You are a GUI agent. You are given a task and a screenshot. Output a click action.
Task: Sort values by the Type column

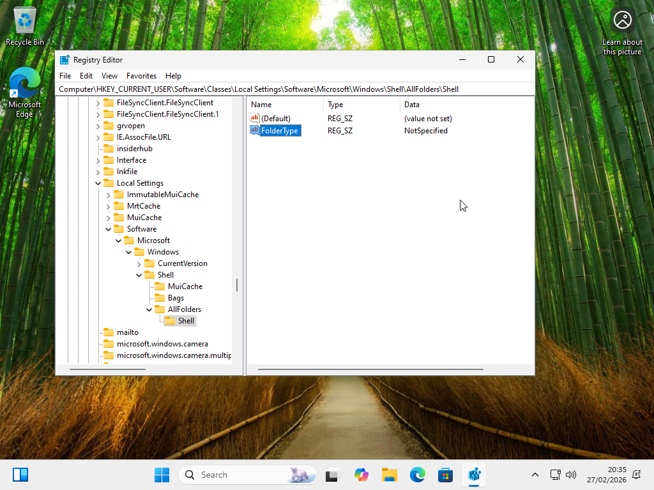tap(361, 105)
